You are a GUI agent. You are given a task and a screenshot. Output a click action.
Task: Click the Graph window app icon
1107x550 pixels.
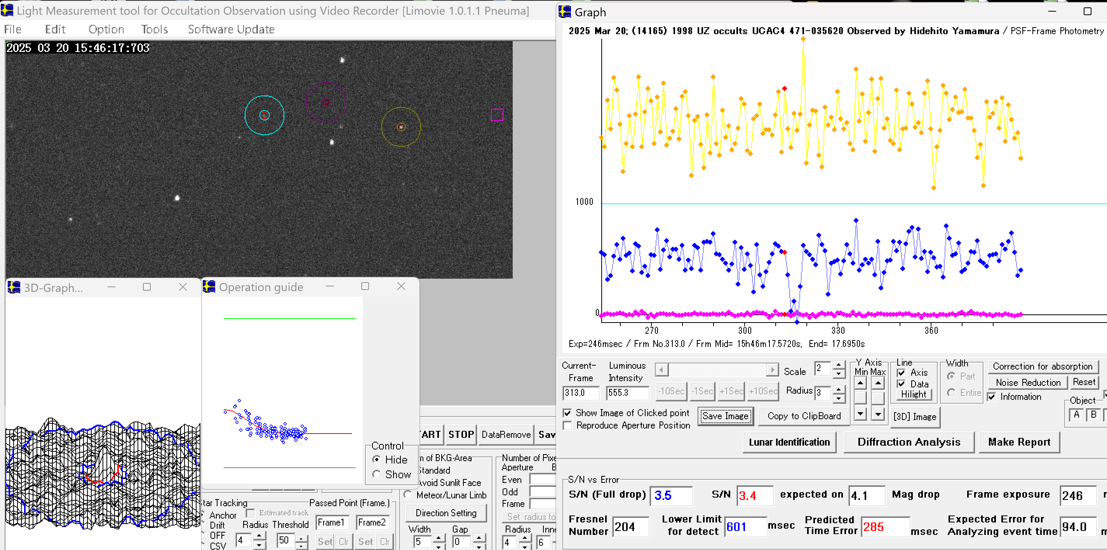click(x=565, y=12)
